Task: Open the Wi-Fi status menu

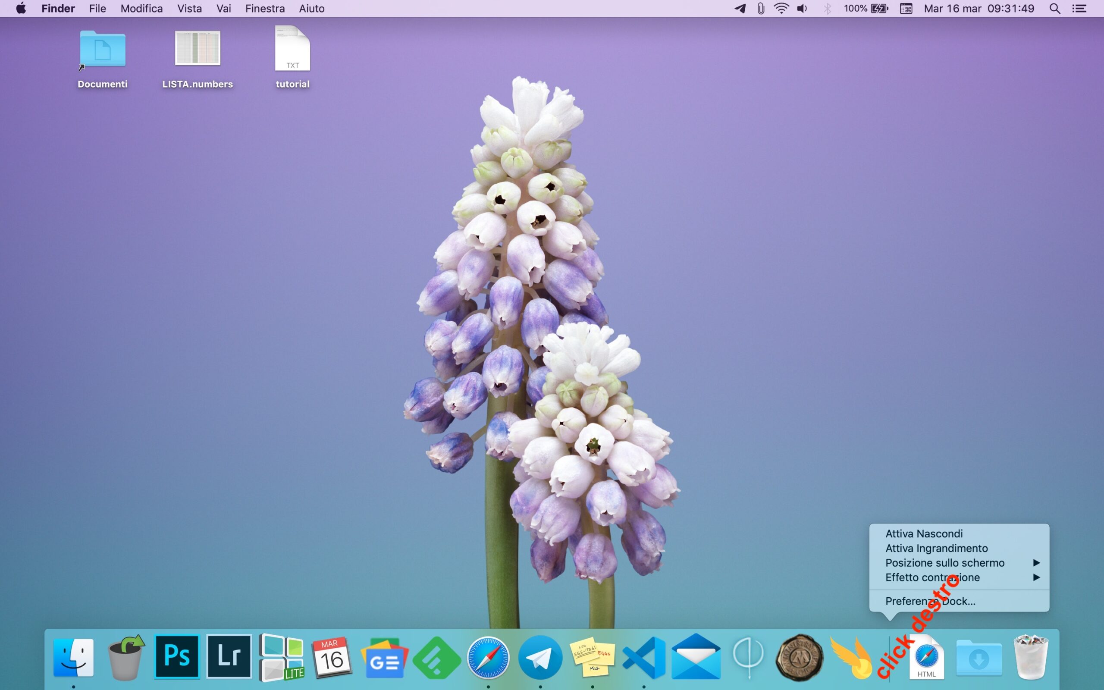Action: tap(781, 9)
